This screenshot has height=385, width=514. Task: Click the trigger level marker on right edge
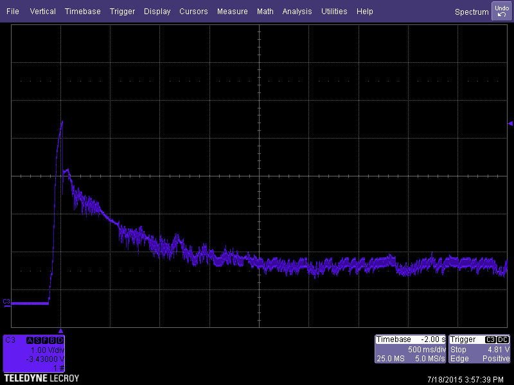pos(510,123)
